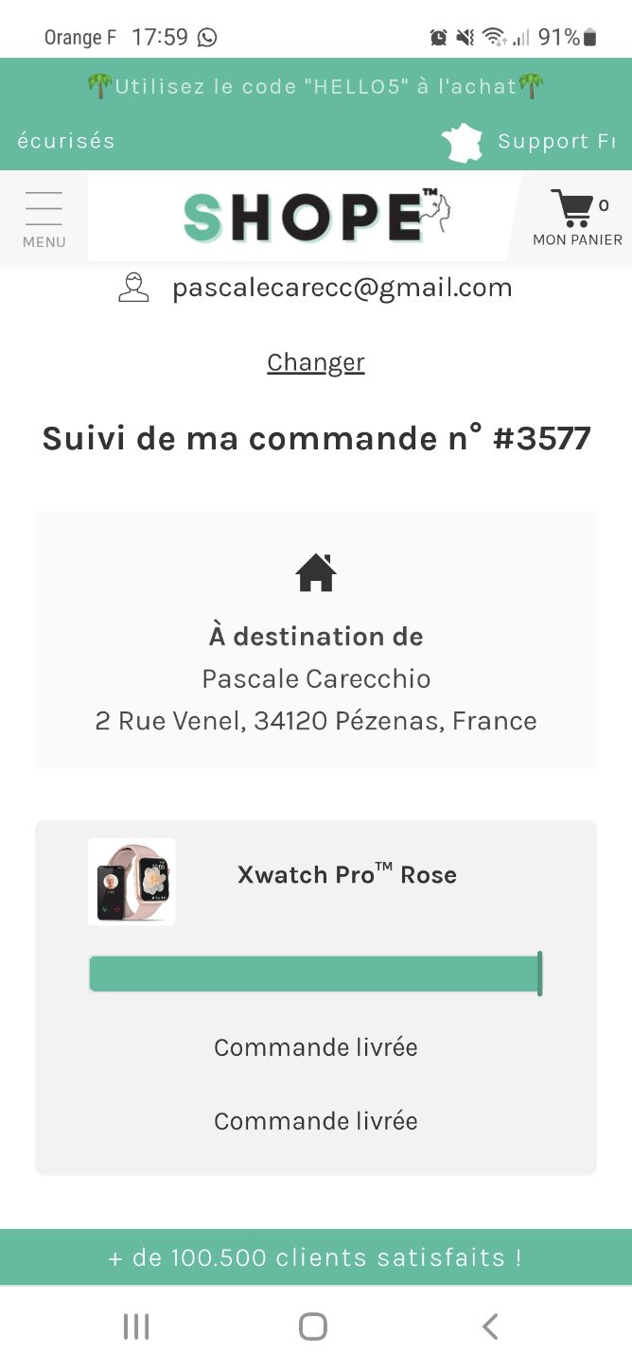Tap the email pascalecarecc@gmail.com
The height and width of the screenshot is (1369, 632).
click(x=342, y=288)
